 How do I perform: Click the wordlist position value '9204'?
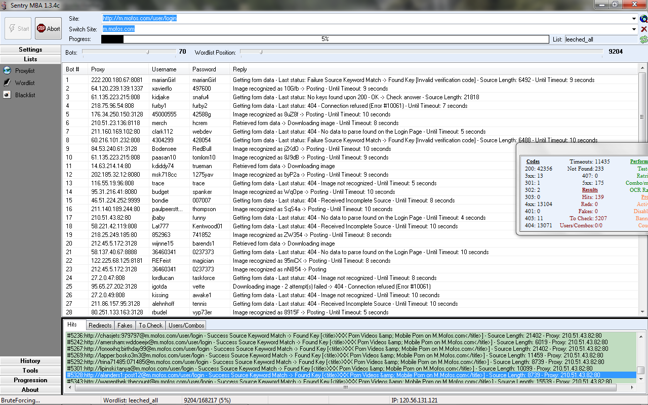tap(616, 52)
